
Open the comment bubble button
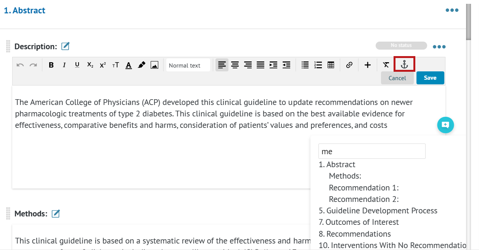[445, 125]
